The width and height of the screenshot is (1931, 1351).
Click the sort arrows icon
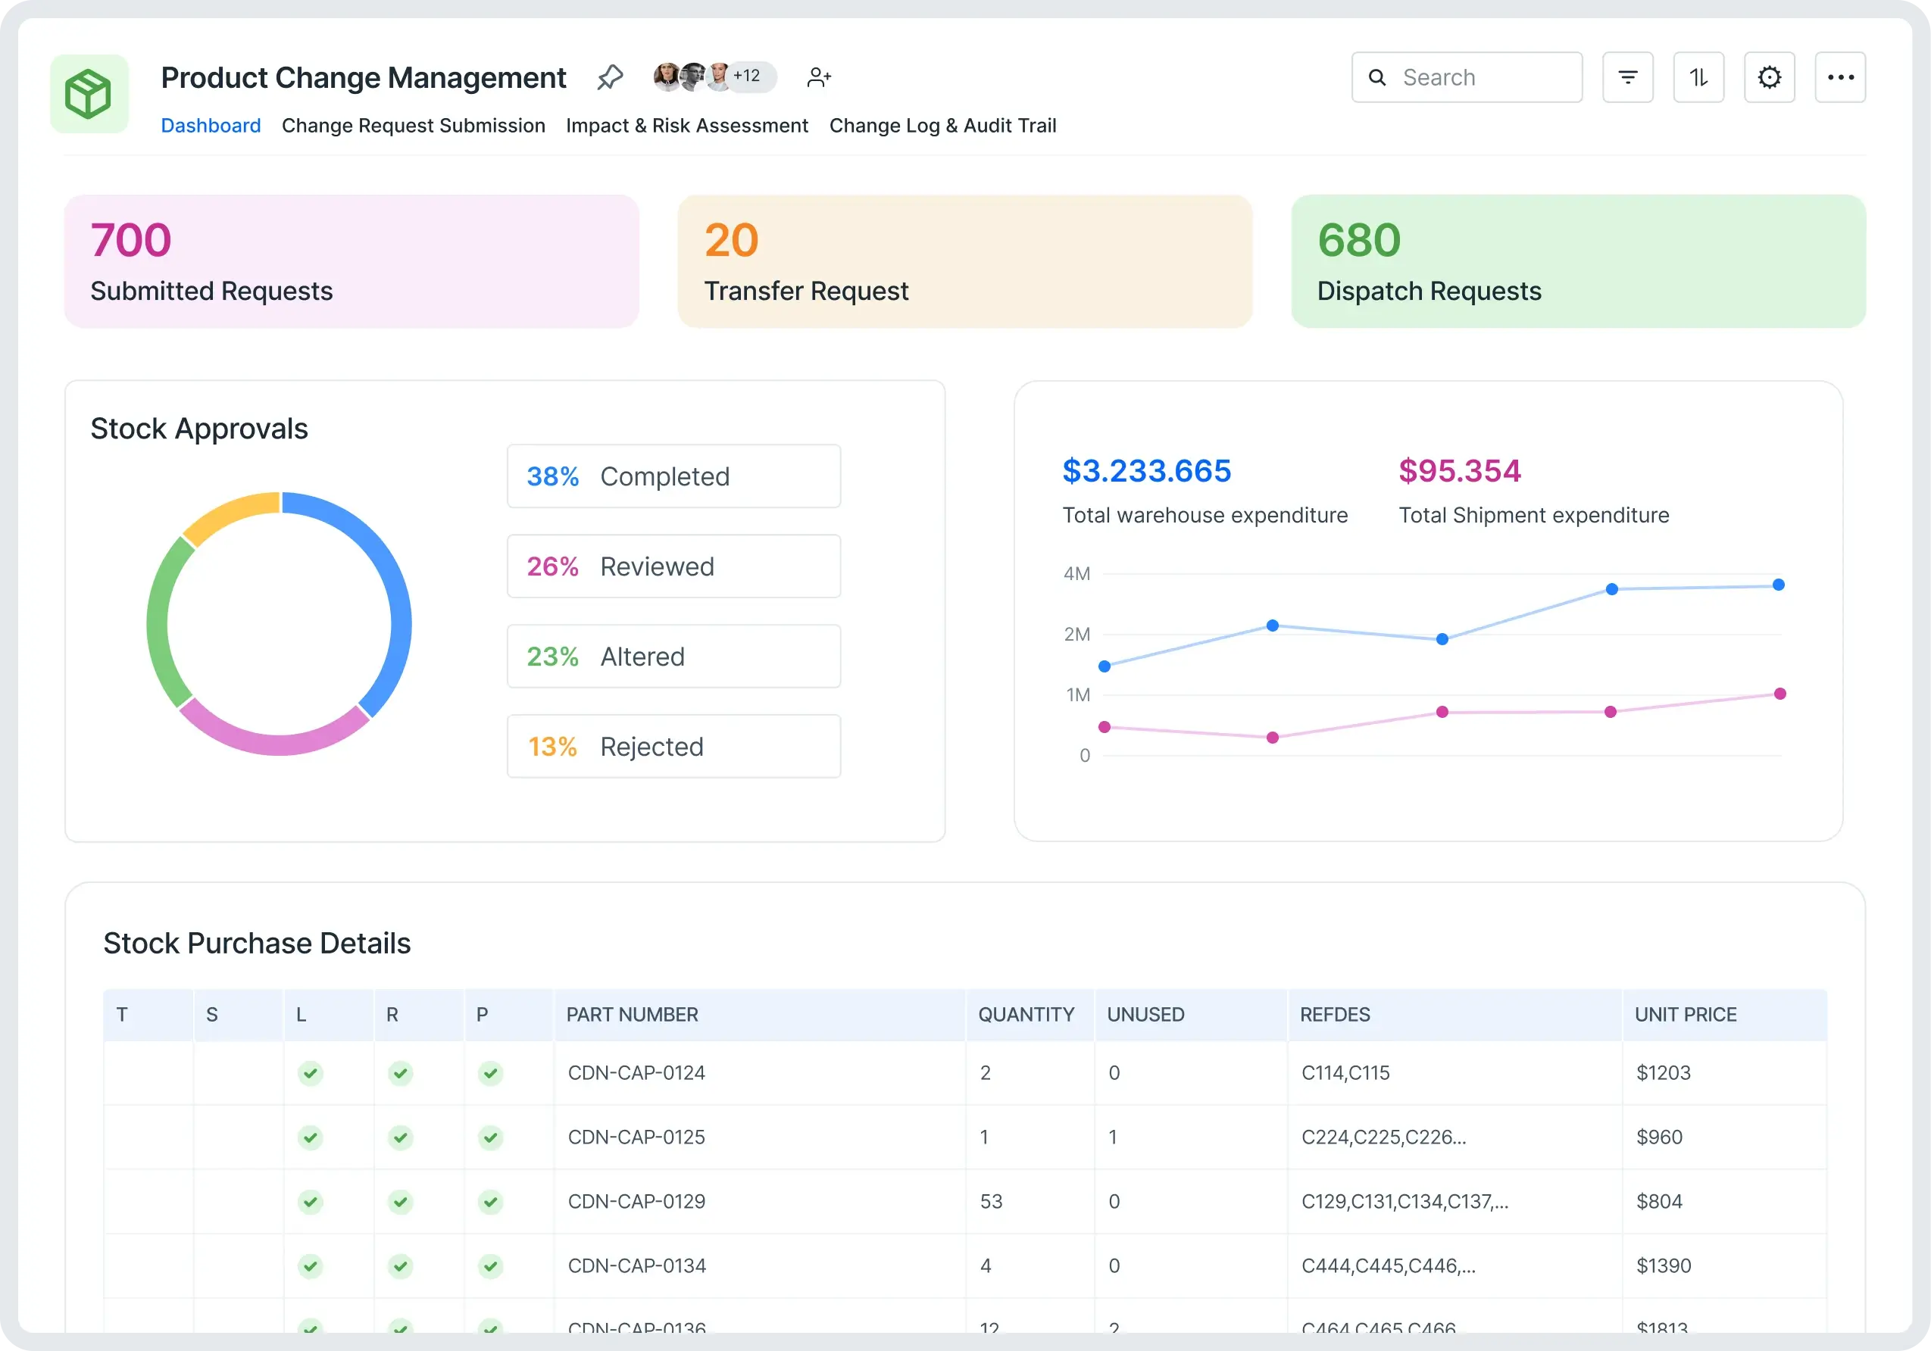tap(1698, 77)
